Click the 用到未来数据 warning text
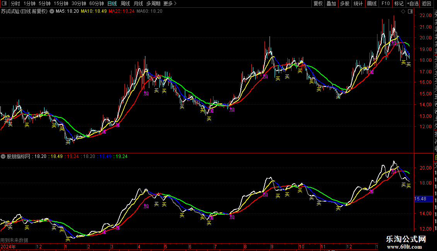This screenshot has height=251, width=437. 14,240
